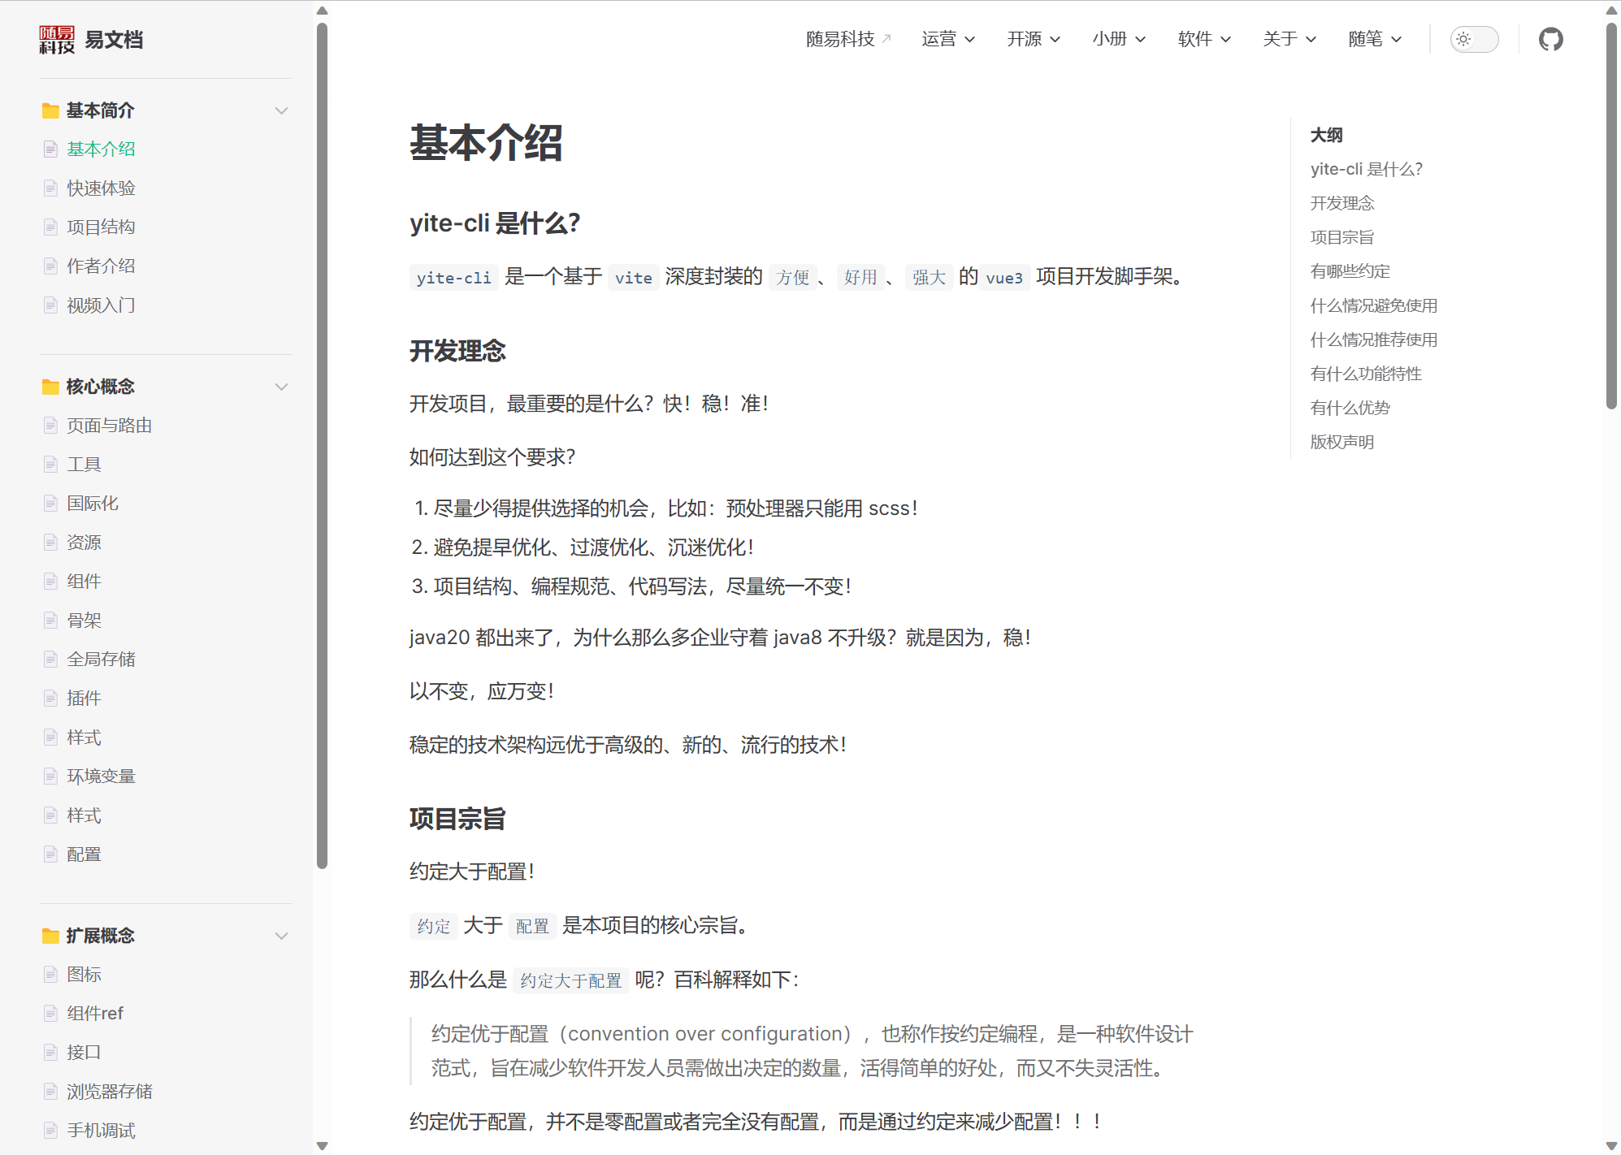Click the document icon beside 图标
Image resolution: width=1621 pixels, height=1155 pixels.
tap(50, 975)
